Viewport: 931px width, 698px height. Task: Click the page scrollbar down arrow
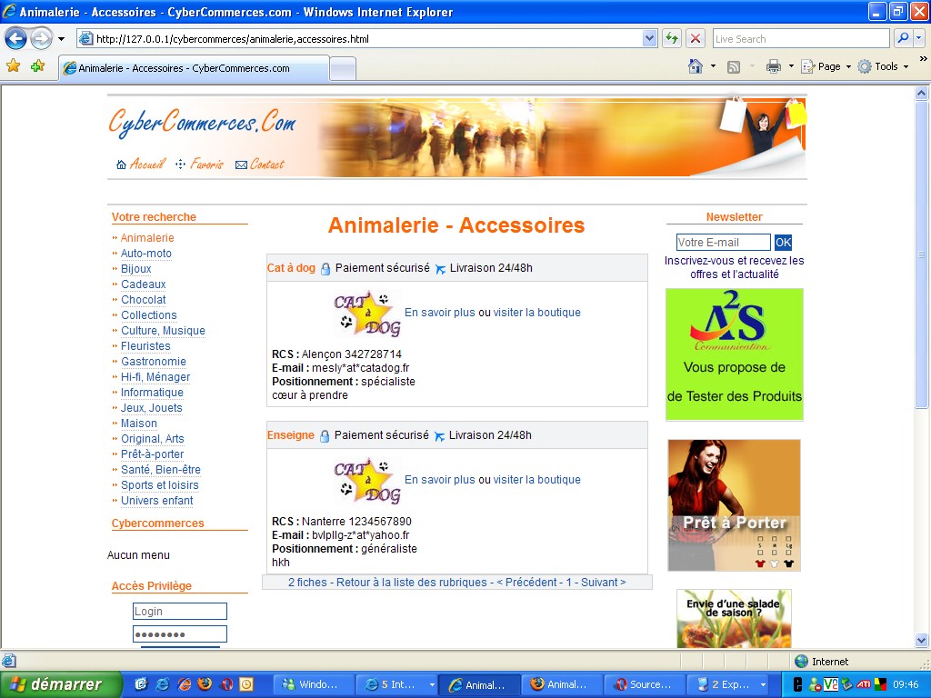pos(922,641)
